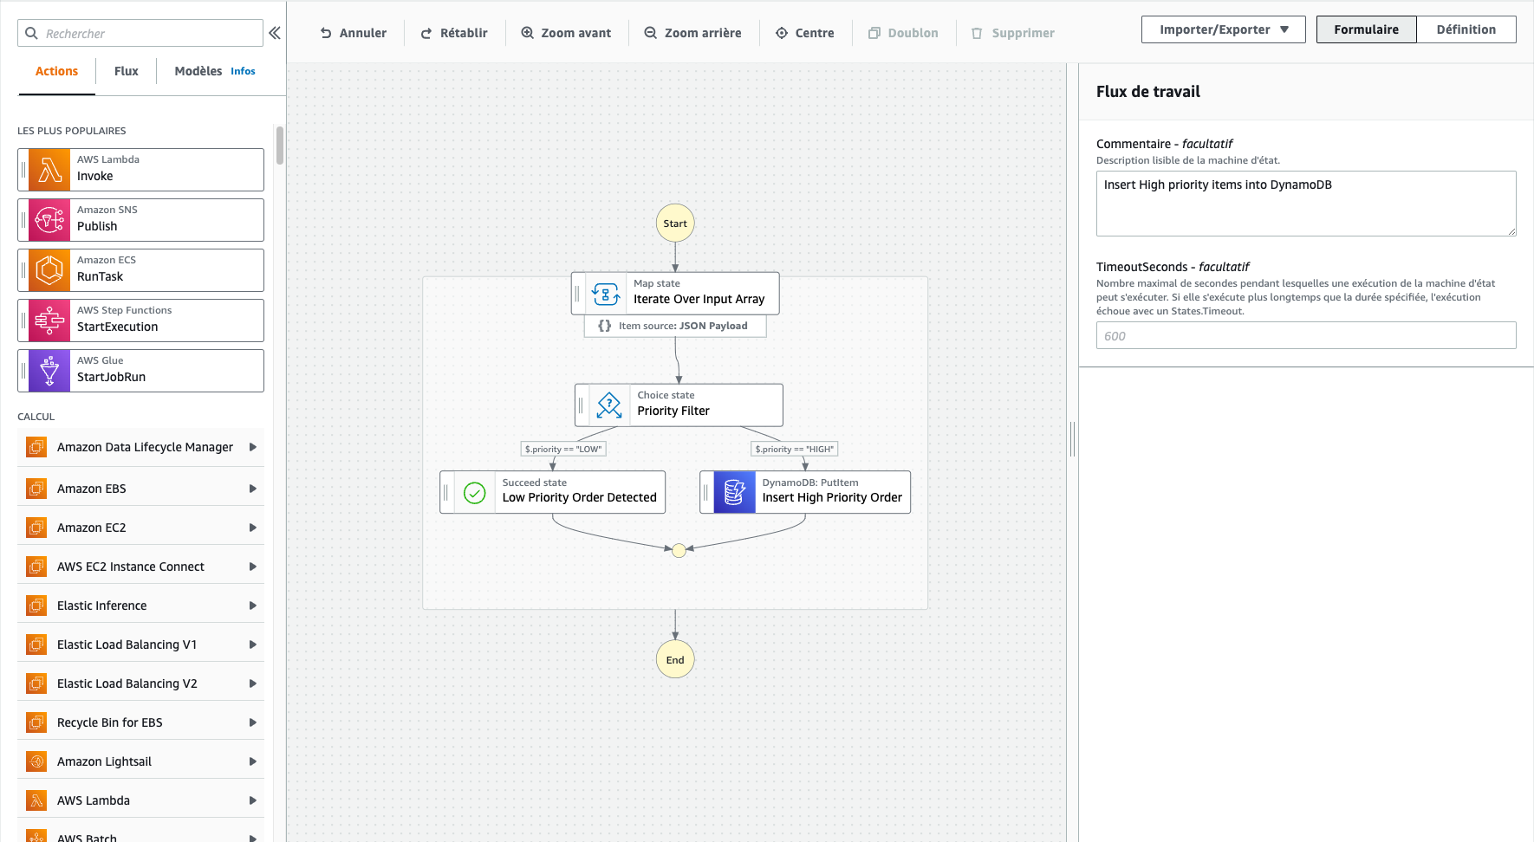Click Rétablir to redo
The height and width of the screenshot is (842, 1534).
[454, 33]
